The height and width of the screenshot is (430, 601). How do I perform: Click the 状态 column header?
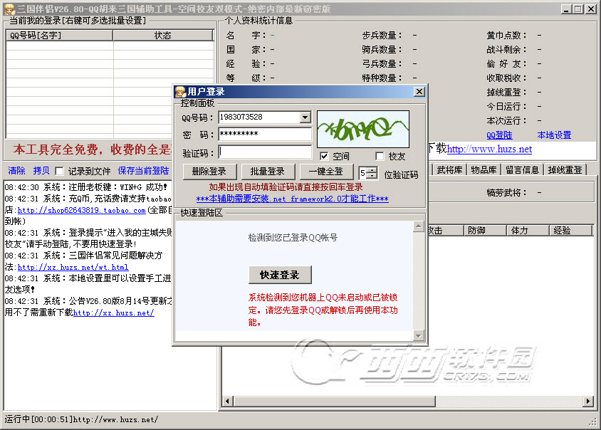pos(163,36)
